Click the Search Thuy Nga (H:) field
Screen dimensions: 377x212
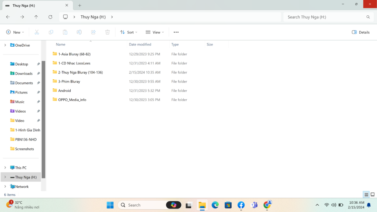(328, 17)
